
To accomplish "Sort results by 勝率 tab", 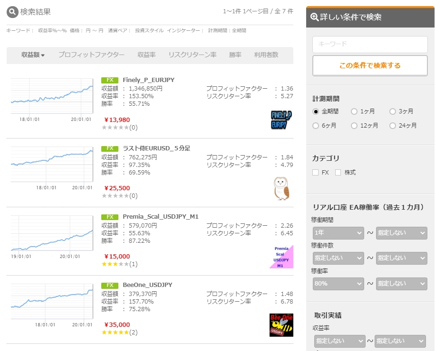I will click(x=235, y=55).
